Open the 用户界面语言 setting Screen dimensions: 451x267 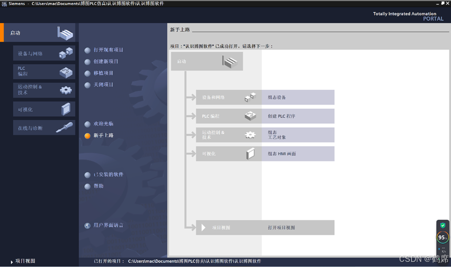(108, 225)
